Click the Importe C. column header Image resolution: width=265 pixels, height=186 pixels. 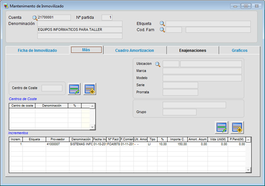(x=177, y=139)
